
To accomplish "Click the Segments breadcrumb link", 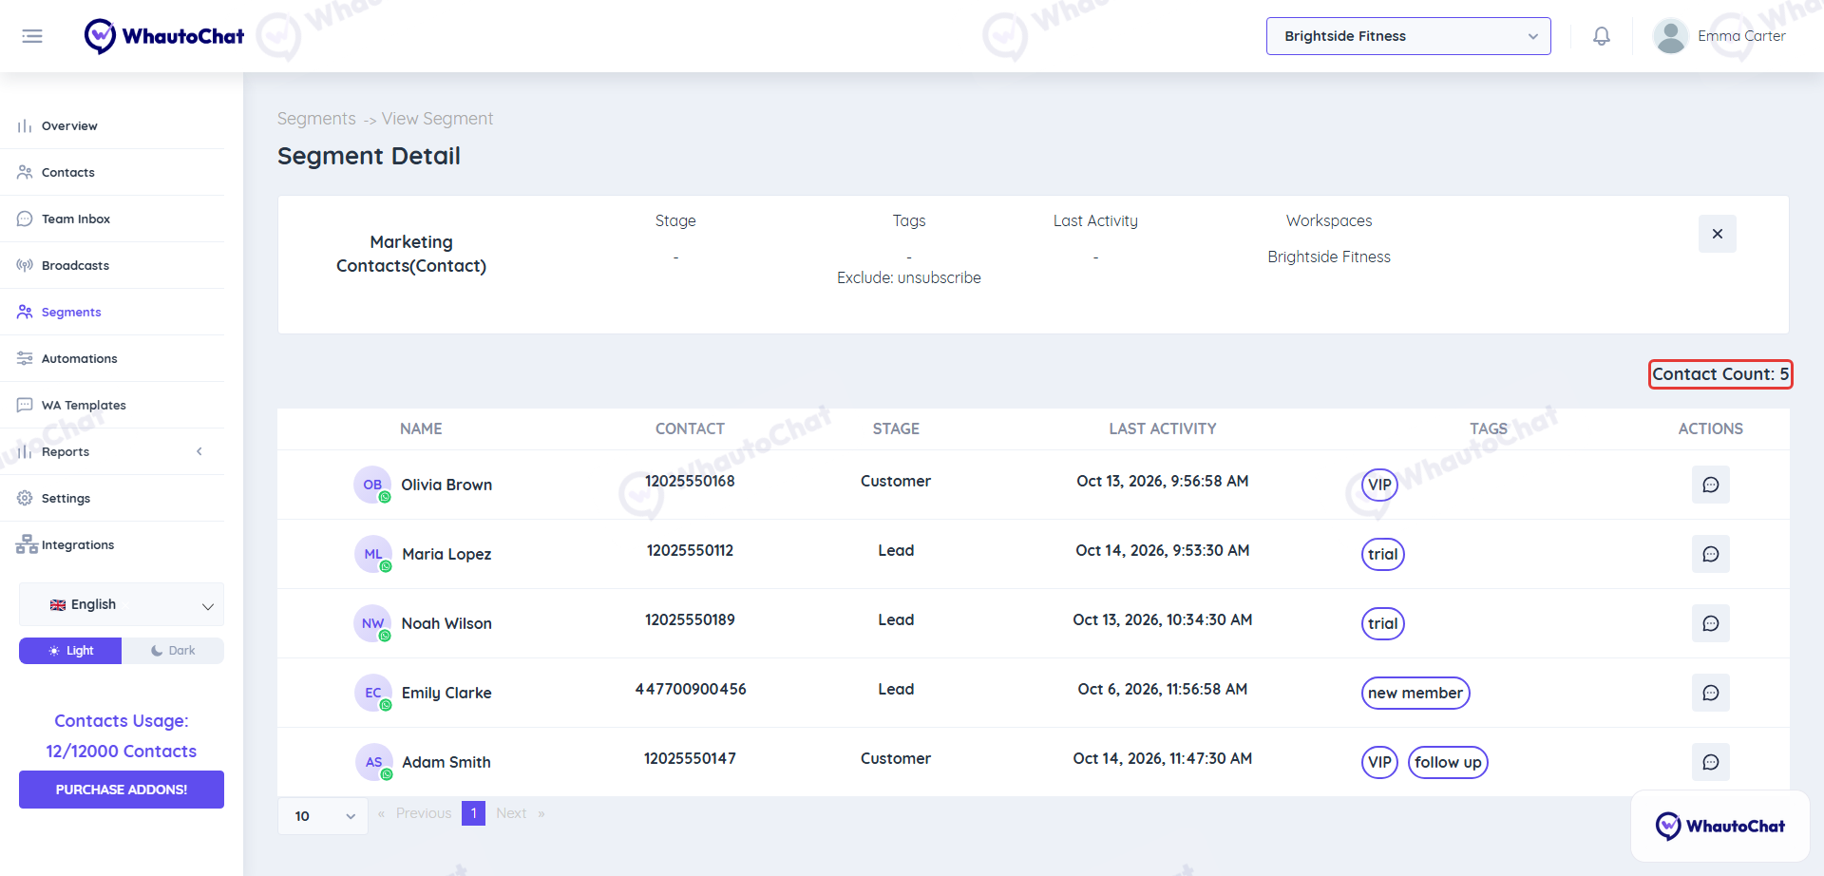I will (x=316, y=119).
